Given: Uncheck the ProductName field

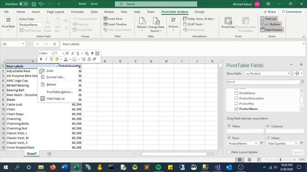Looking at the screenshot, I should pyautogui.click(x=236, y=109).
